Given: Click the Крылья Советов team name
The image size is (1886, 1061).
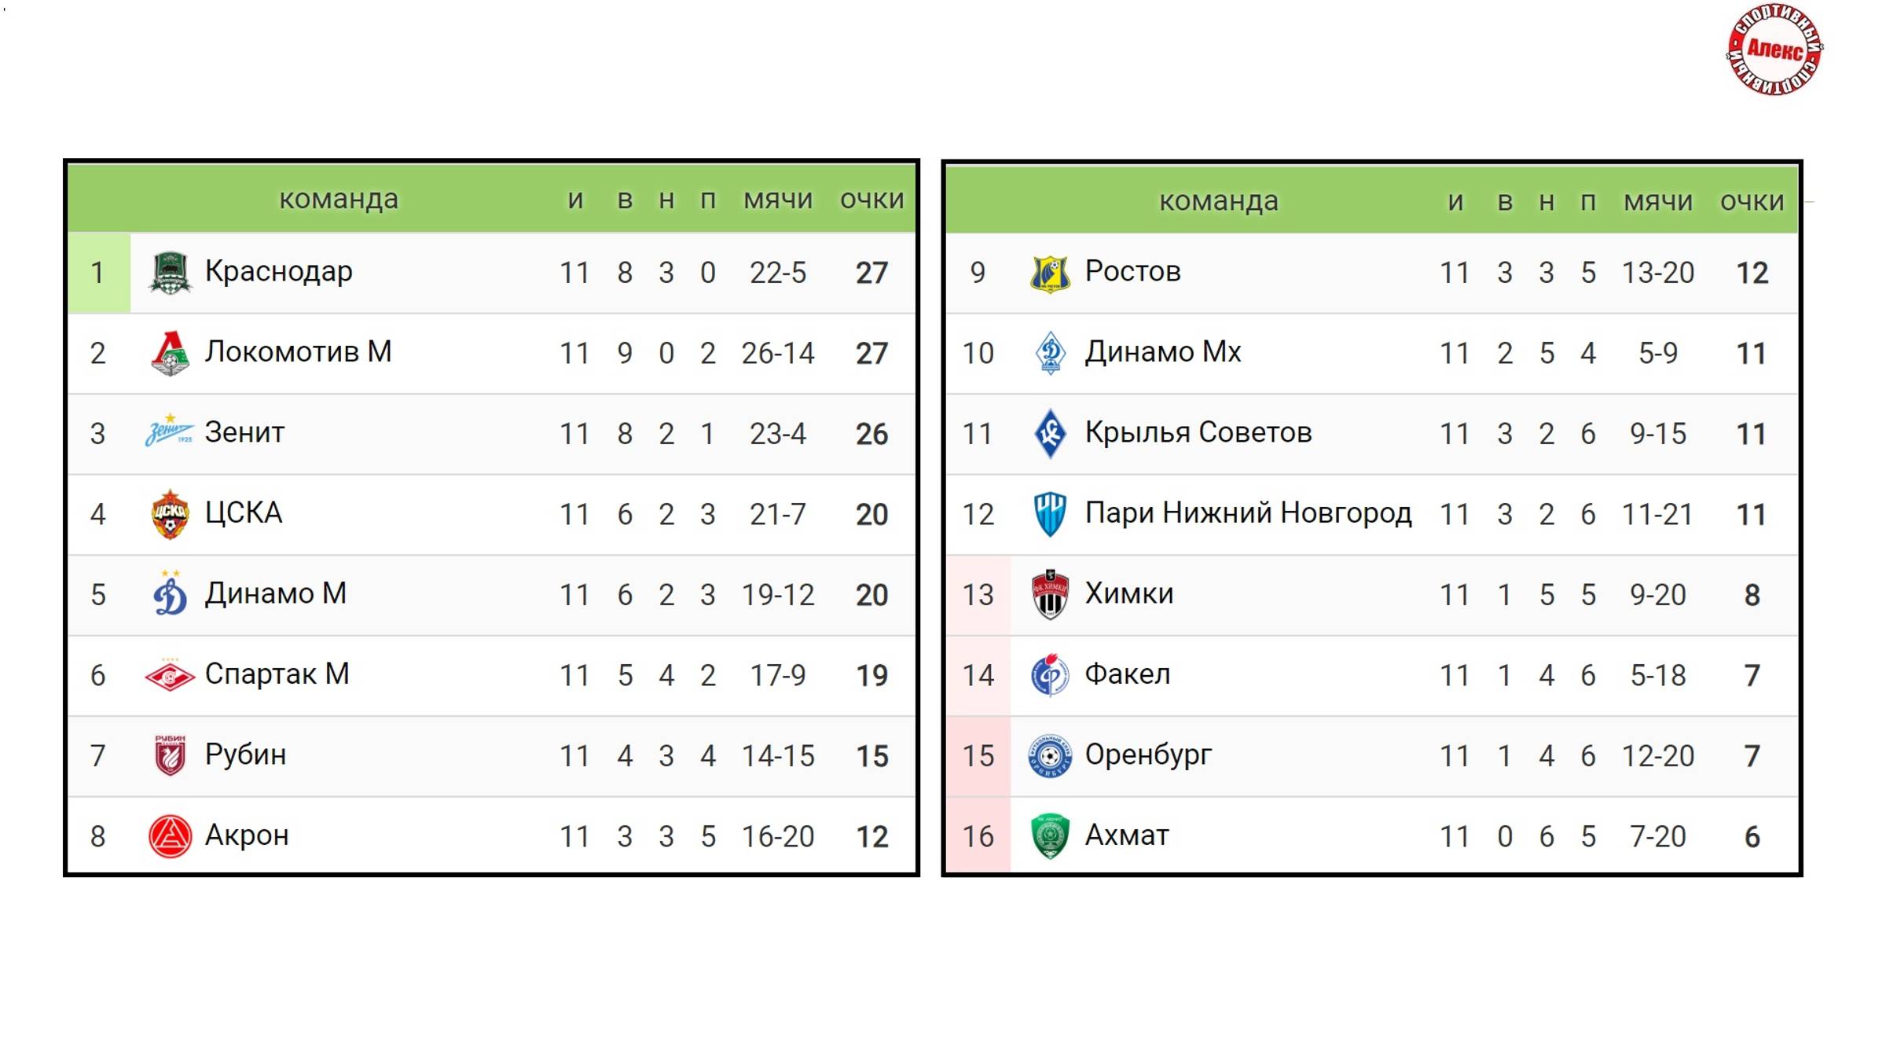Looking at the screenshot, I should (x=1198, y=432).
